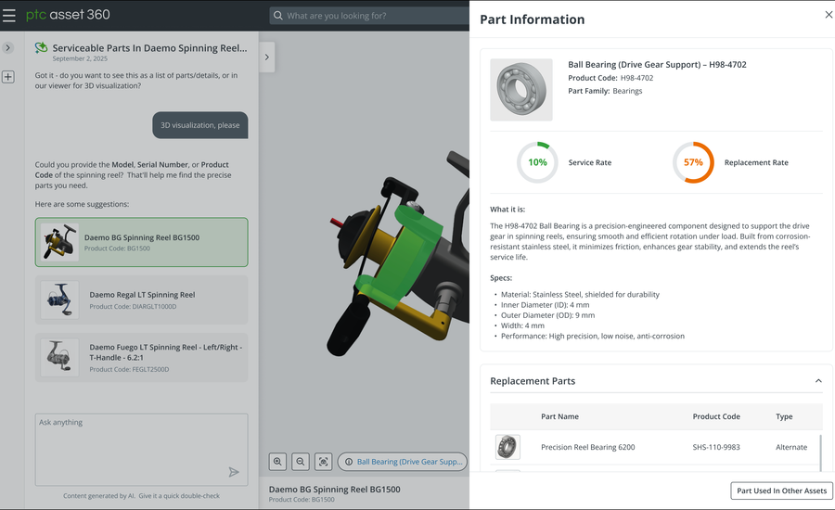This screenshot has height=510, width=835.
Task: Click the zoom out magnifier in viewer
Action: point(301,461)
